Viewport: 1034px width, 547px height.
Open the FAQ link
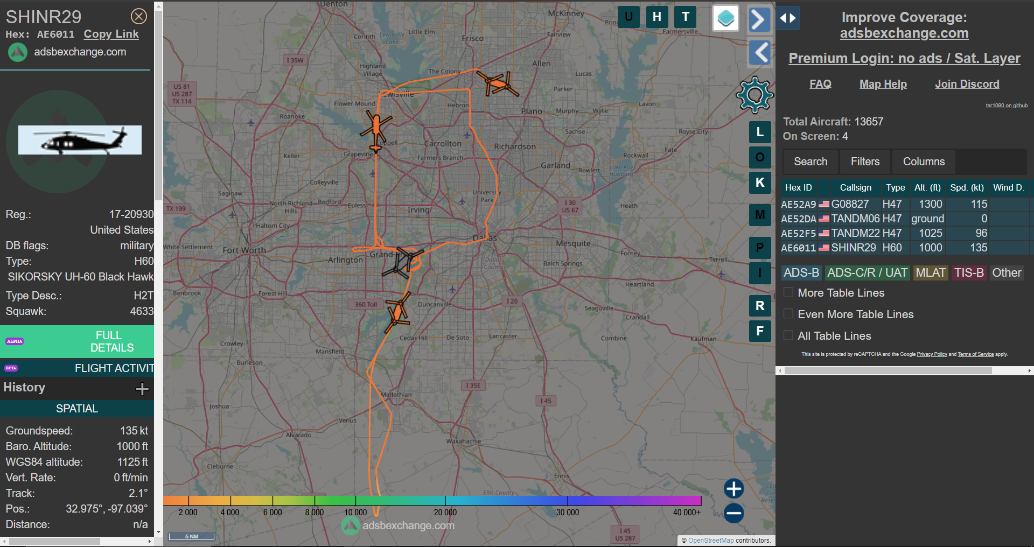pos(820,84)
